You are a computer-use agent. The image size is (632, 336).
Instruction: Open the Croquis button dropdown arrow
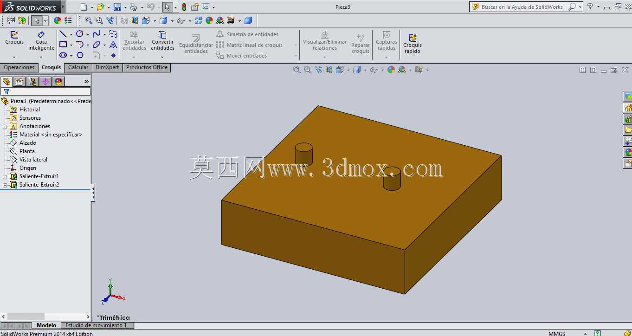click(14, 57)
